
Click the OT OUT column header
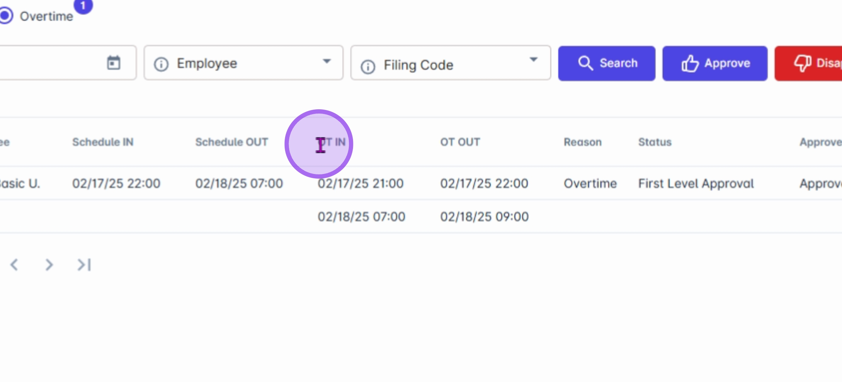point(460,142)
